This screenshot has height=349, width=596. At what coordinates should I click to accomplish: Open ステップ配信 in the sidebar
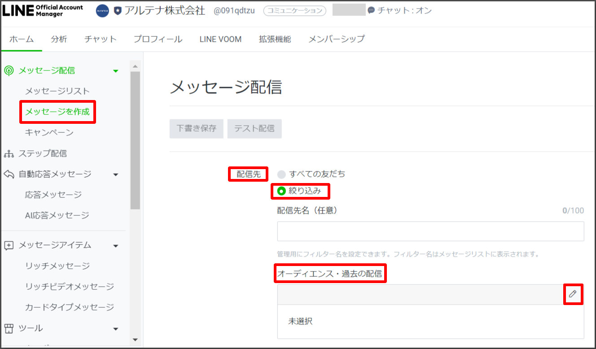click(x=43, y=153)
